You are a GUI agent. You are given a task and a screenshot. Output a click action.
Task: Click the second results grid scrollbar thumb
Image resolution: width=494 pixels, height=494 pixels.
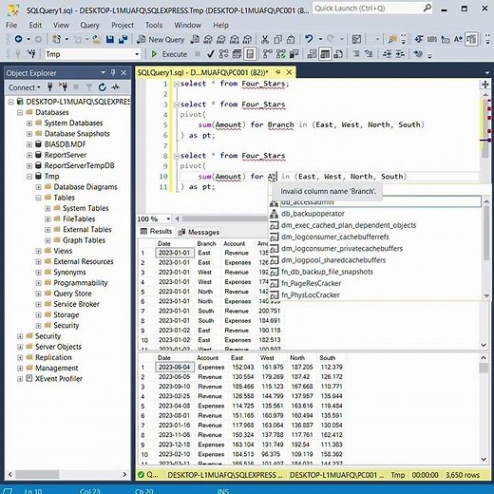(484, 369)
